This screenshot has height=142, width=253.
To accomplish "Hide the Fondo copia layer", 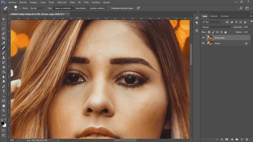I will coord(203,38).
